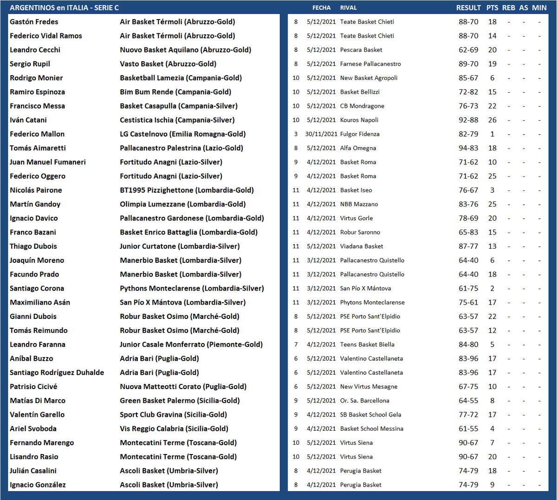Click team Basket Casapulla (Campania-Silver)

179,106
